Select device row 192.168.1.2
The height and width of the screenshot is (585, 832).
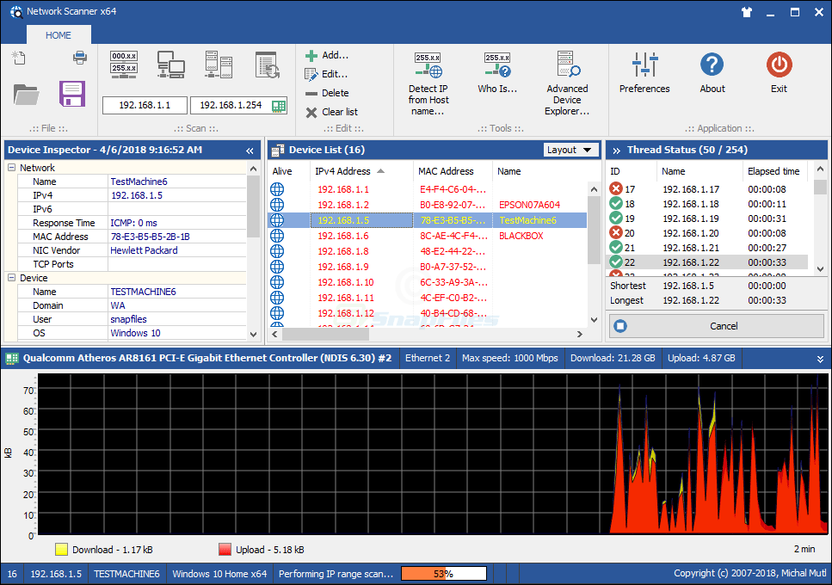coord(427,205)
